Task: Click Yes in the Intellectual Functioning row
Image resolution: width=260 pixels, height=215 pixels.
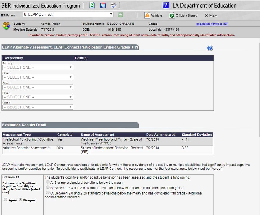Action: click(x=60, y=139)
